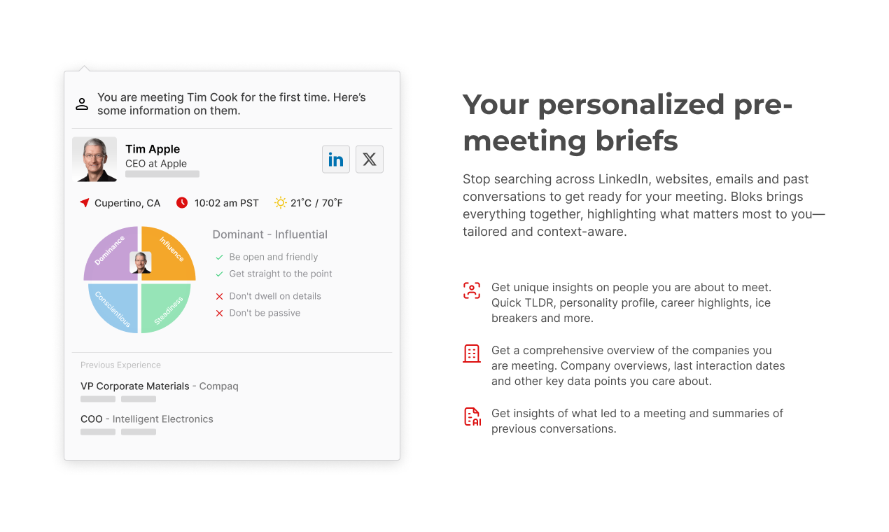Select the blue Conscientious quadrant
This screenshot has height=532, width=889.
coord(113,307)
